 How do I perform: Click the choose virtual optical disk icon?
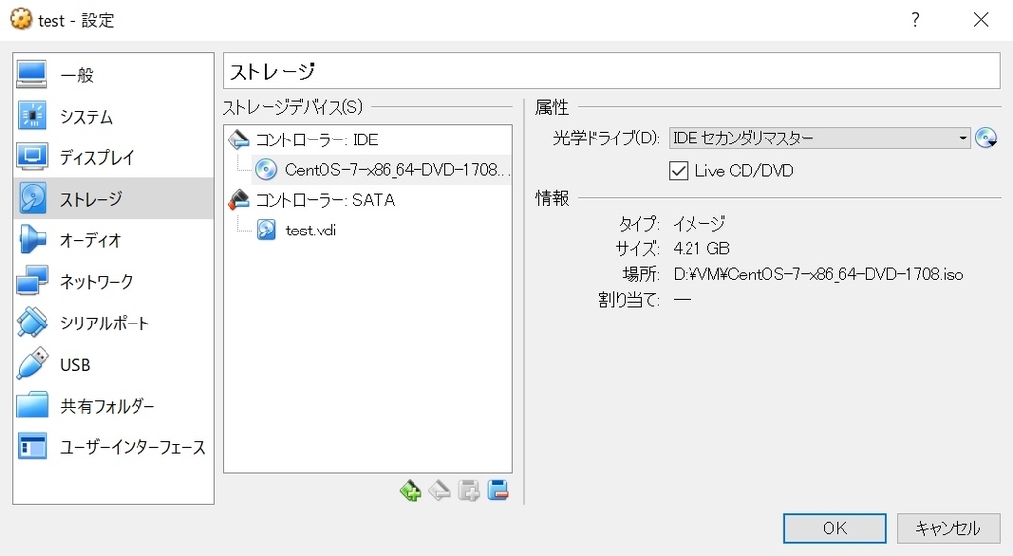tap(986, 139)
